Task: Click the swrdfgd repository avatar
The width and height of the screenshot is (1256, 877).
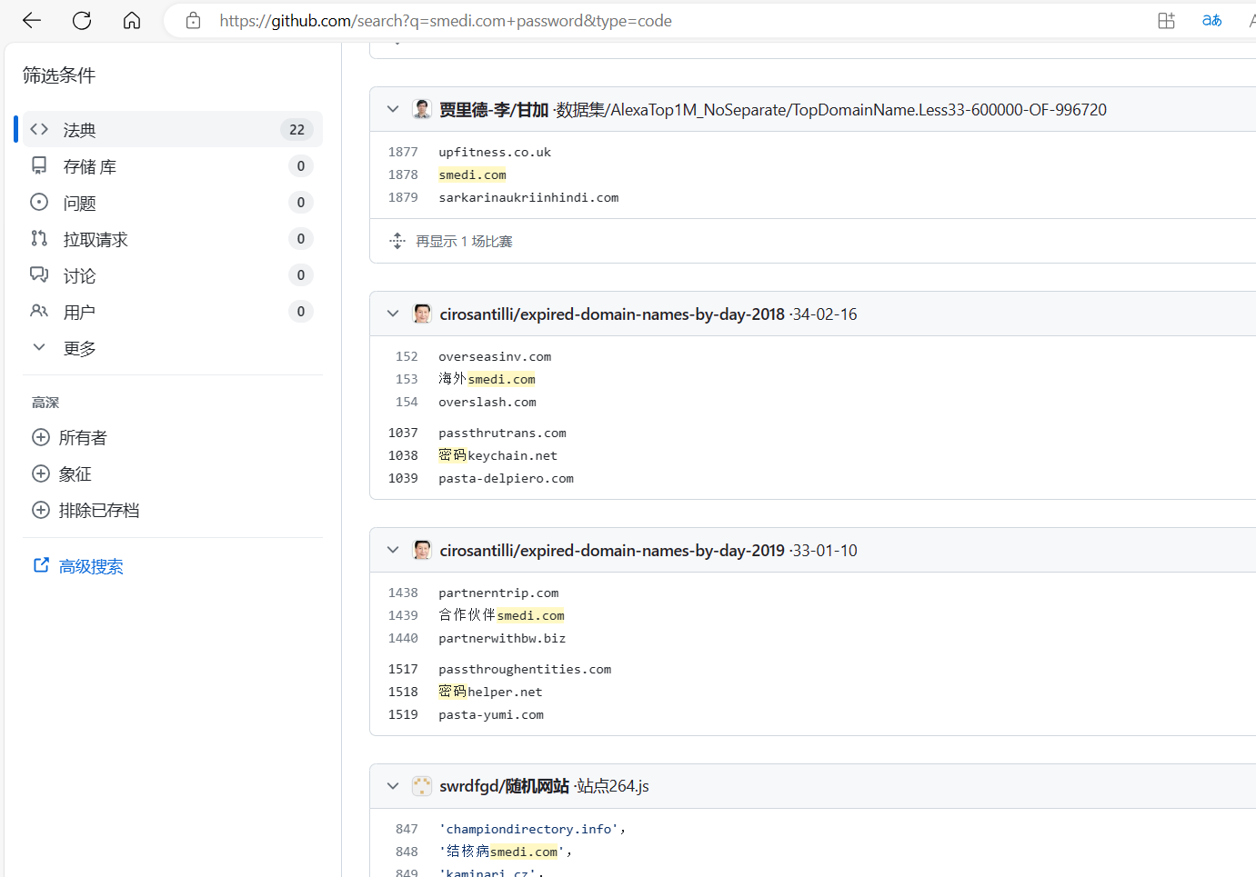Action: (x=422, y=786)
